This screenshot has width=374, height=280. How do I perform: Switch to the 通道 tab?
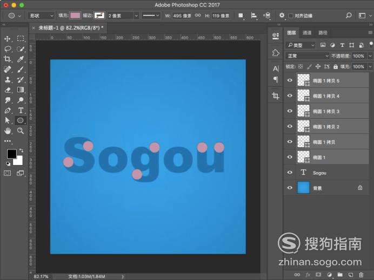pos(307,32)
